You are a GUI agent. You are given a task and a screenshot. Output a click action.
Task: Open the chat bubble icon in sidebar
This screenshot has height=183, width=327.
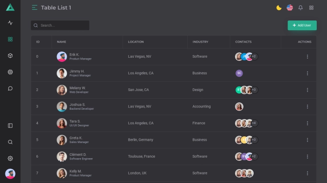pos(10,88)
